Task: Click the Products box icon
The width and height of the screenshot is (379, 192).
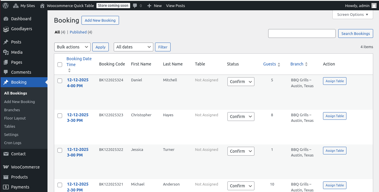Action: 6,177
